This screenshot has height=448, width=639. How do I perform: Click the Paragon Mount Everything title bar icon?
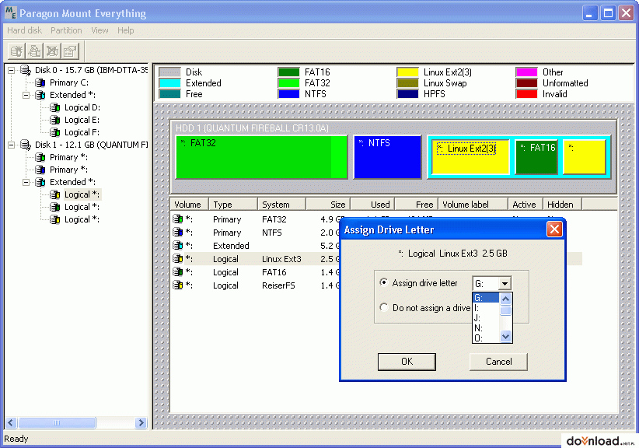click(x=11, y=12)
